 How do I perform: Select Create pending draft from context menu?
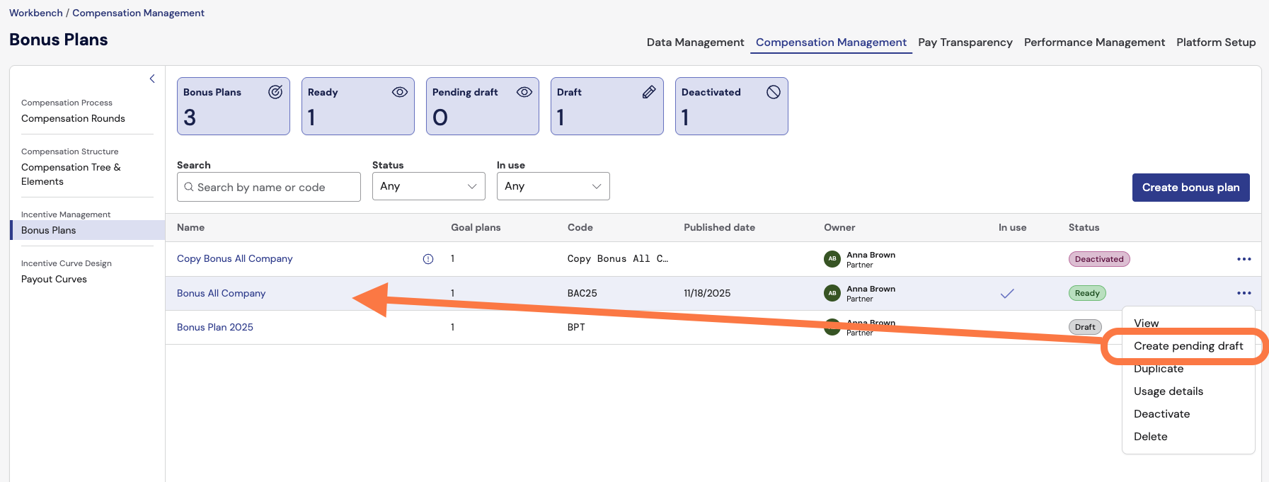1188,346
